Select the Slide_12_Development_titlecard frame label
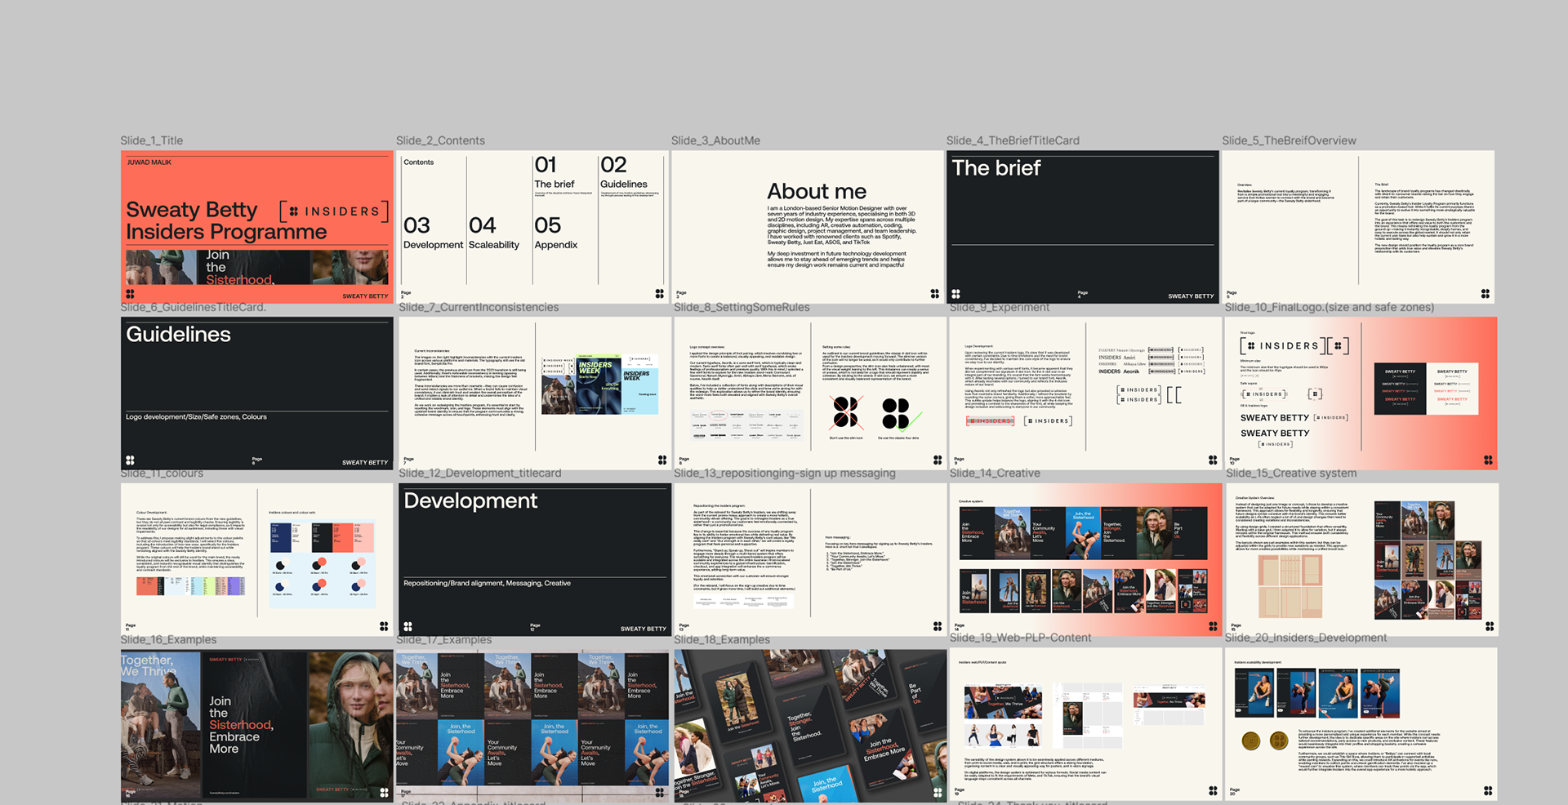 pos(480,473)
